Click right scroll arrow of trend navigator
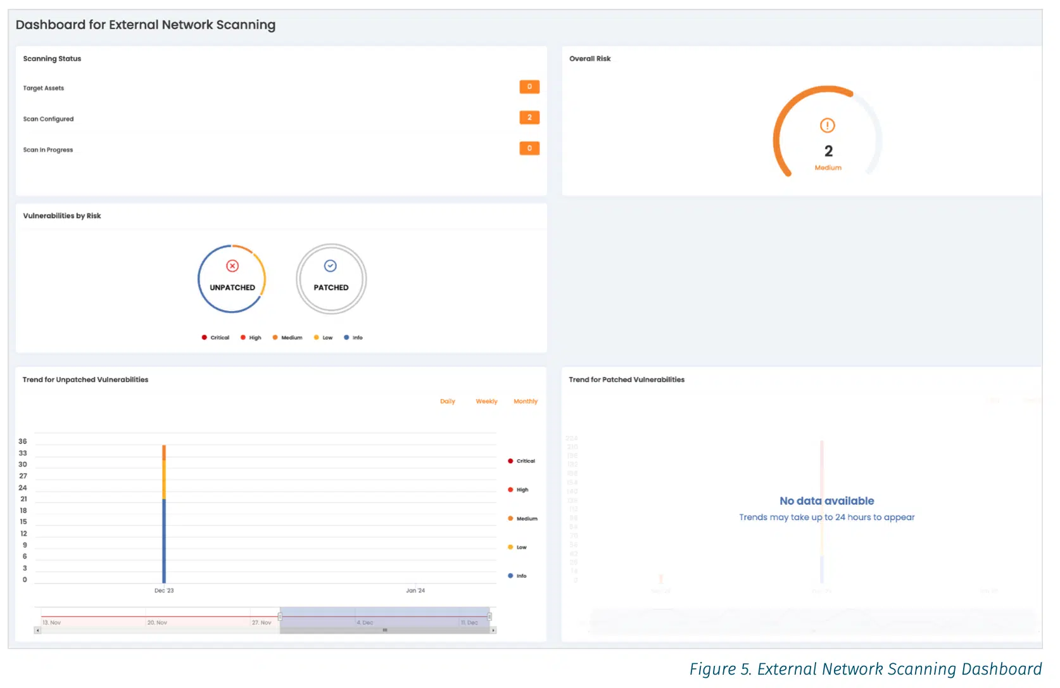The height and width of the screenshot is (688, 1060). click(x=493, y=630)
